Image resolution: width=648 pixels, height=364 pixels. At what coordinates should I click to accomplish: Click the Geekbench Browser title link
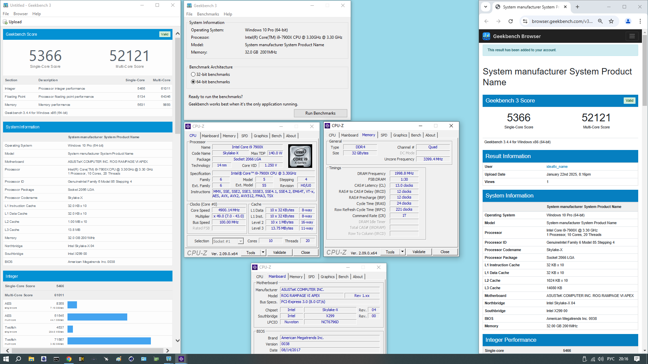[x=517, y=36]
